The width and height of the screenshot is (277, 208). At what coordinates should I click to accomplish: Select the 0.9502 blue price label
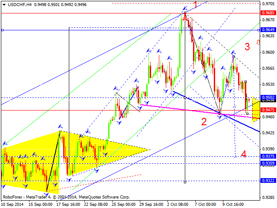click(268, 97)
